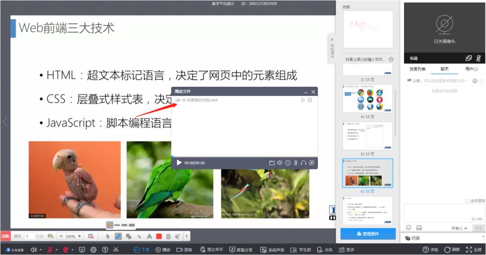The image size is (486, 255).
Task: Open the settings gear in bottom bar
Action: click(x=93, y=250)
